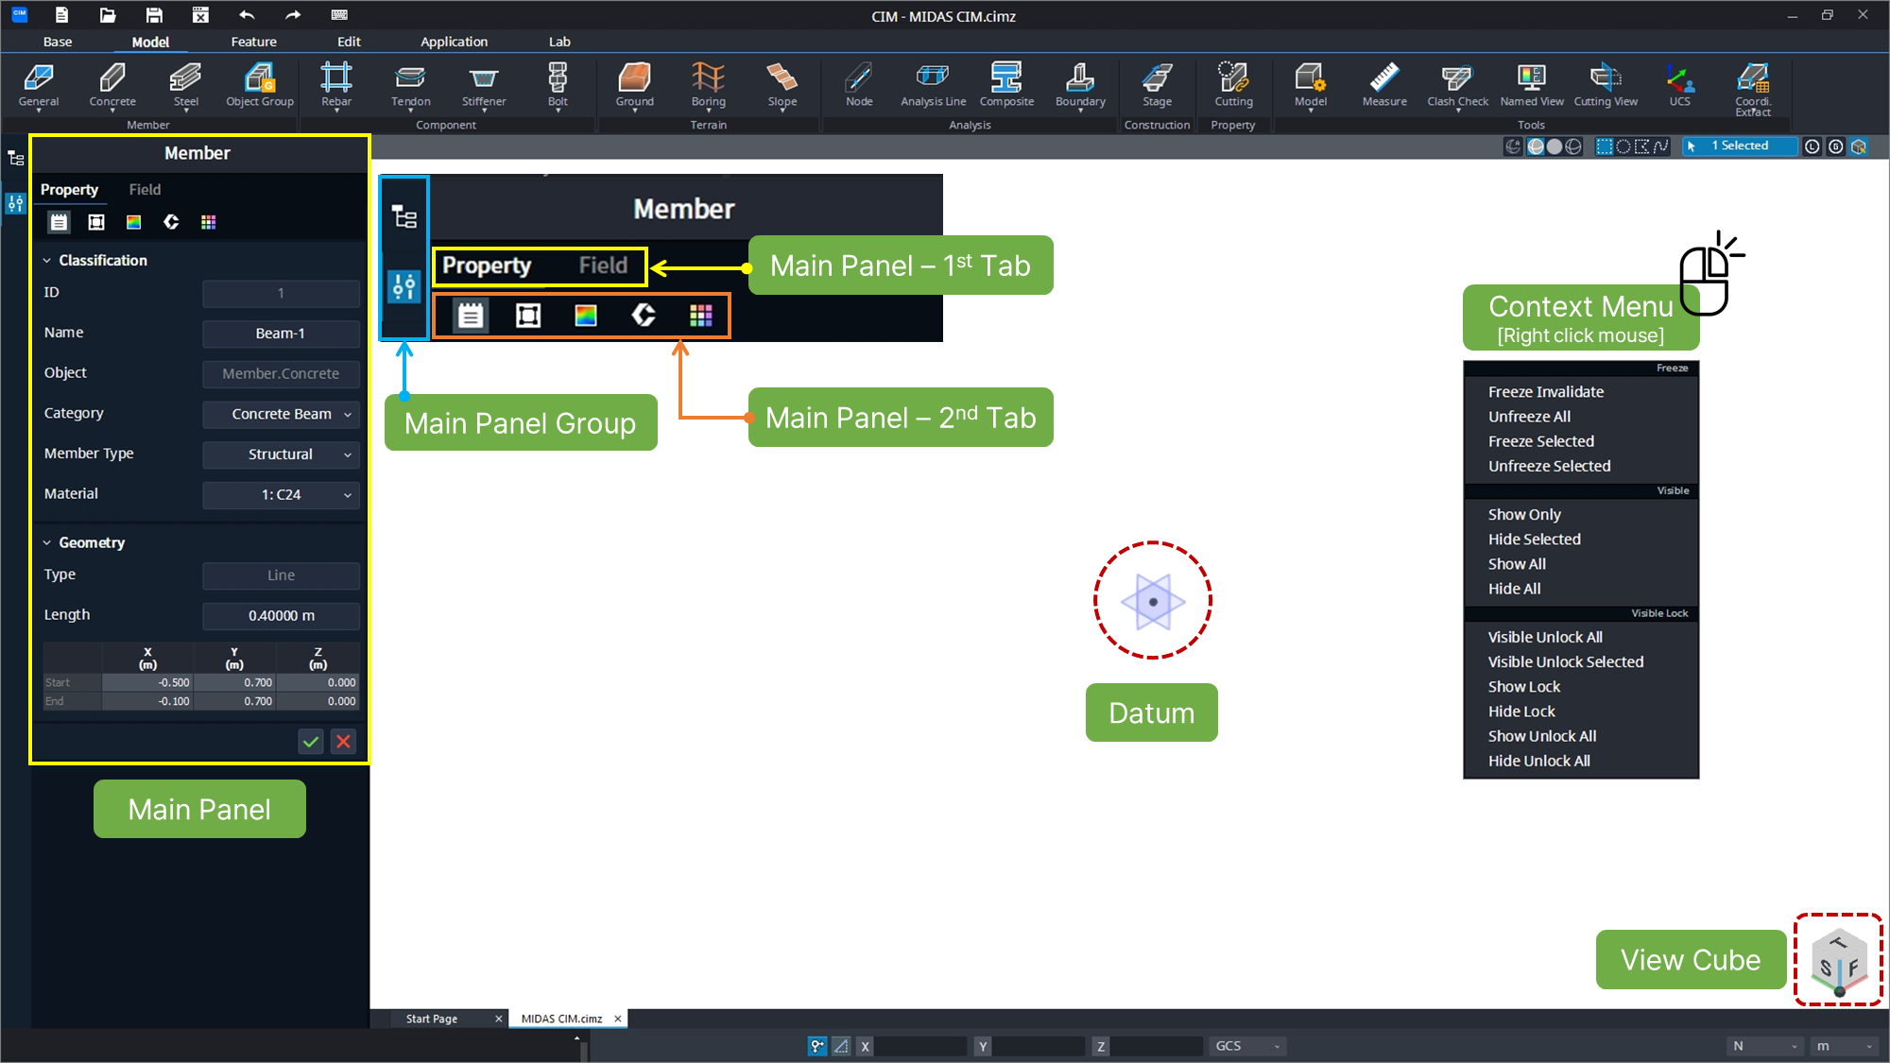Viewport: 1890px width, 1063px height.
Task: Open the Category Concrete Beam dropdown
Action: pos(282,414)
